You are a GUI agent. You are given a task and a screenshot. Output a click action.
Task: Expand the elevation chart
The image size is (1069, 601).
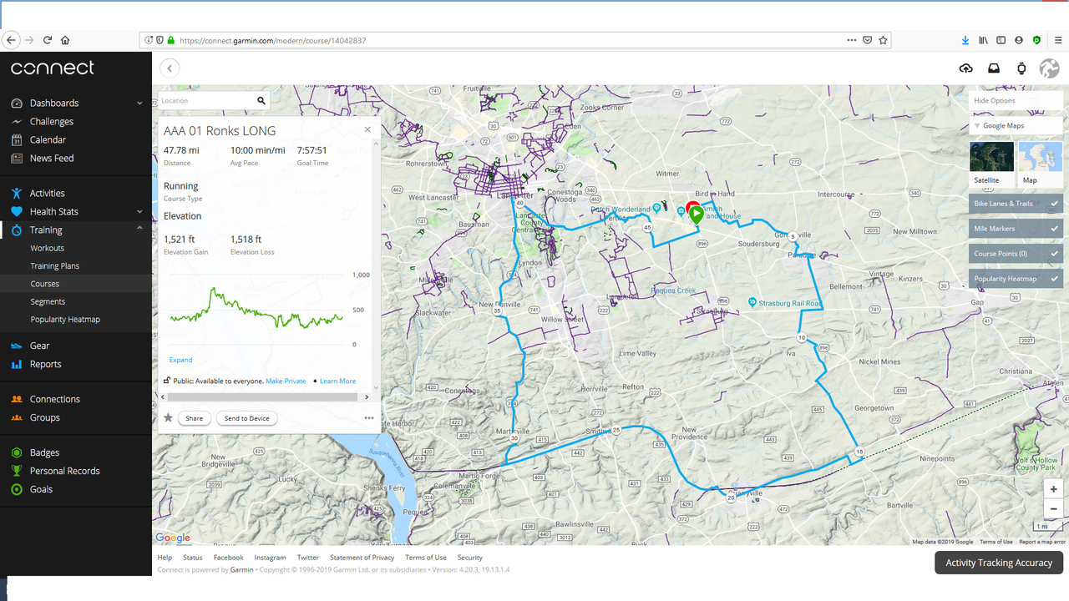click(x=180, y=361)
